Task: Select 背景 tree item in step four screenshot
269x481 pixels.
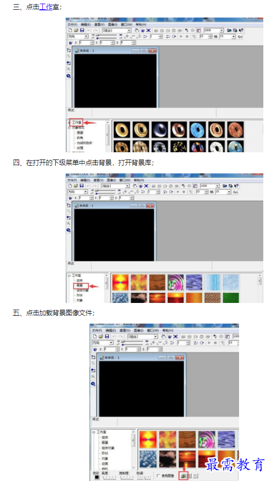Action: 80,285
